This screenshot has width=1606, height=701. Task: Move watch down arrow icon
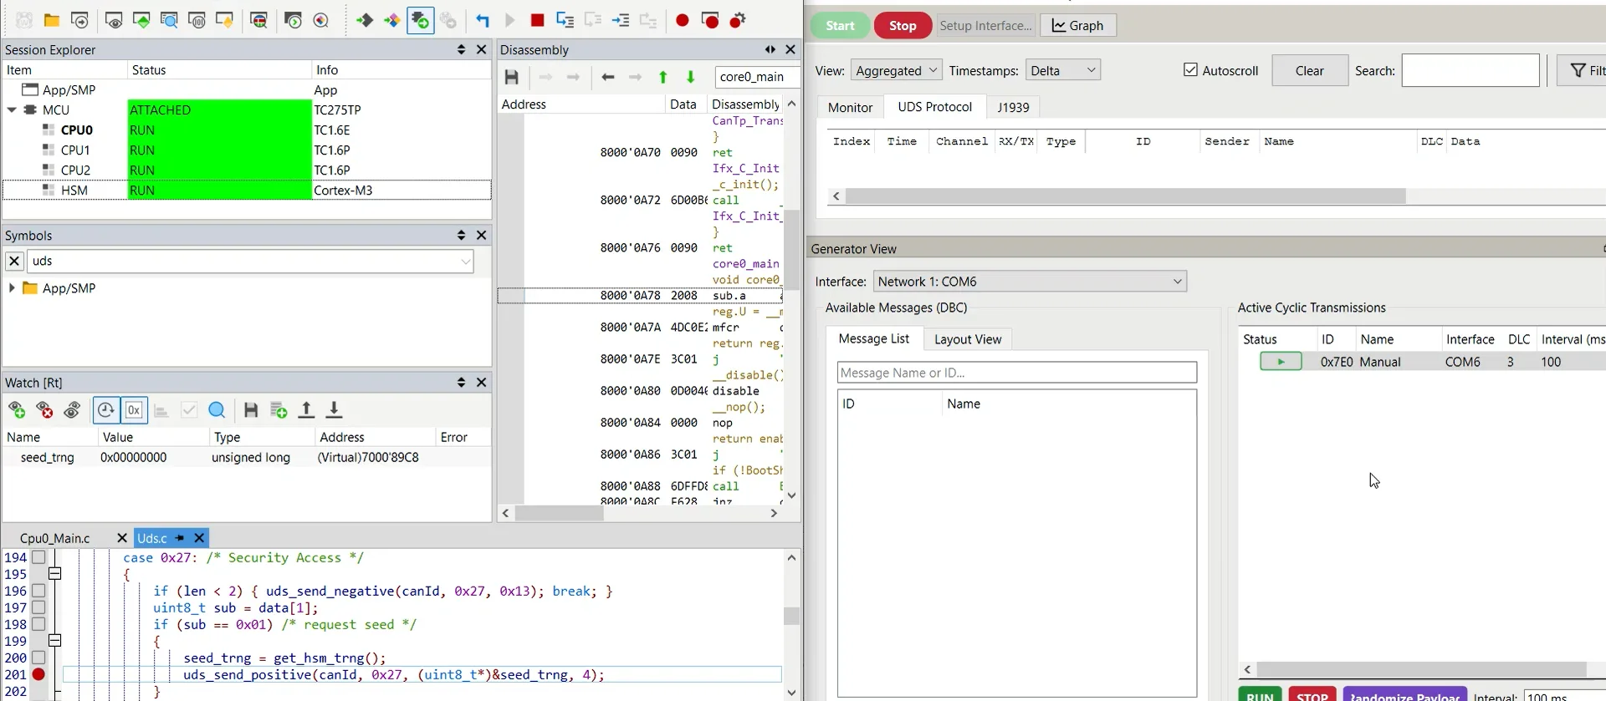coord(334,410)
